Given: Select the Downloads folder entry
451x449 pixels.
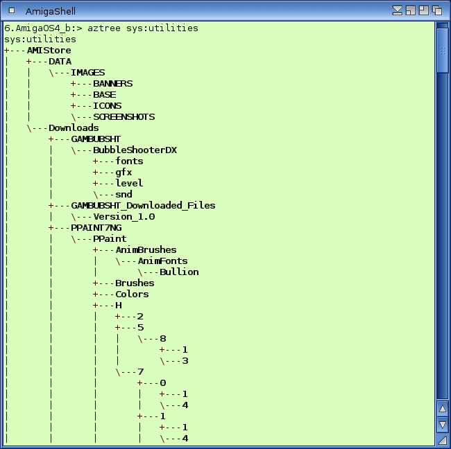Looking at the screenshot, I should click(74, 127).
